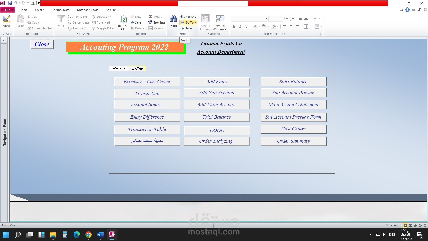The width and height of the screenshot is (428, 241).
Task: Open Trial Balance report
Action: [217, 117]
